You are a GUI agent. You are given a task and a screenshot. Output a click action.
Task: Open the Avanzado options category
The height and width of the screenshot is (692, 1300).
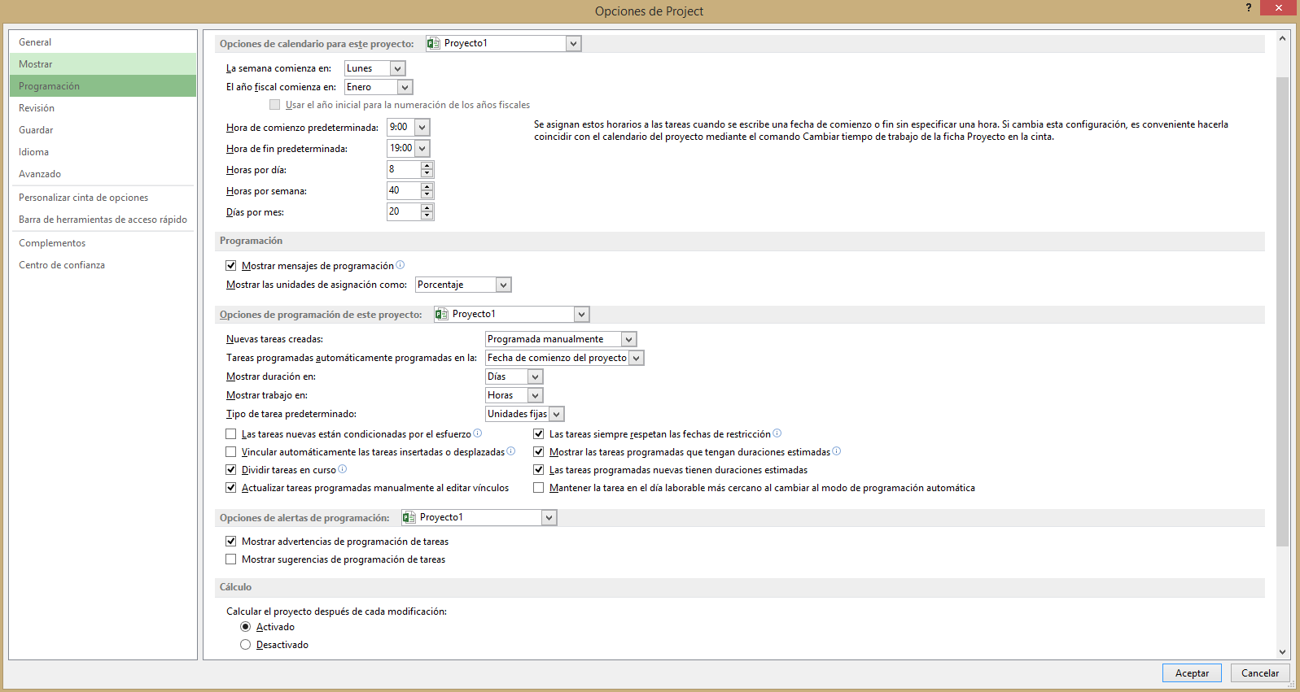click(x=40, y=174)
